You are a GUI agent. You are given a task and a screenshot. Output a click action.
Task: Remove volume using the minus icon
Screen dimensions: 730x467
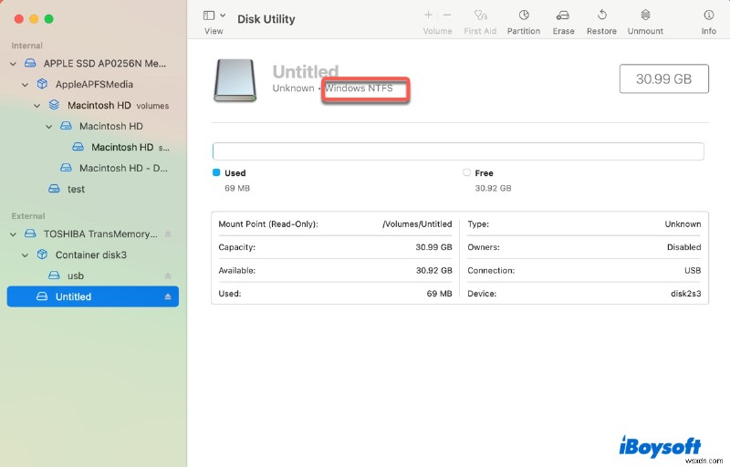[447, 15]
